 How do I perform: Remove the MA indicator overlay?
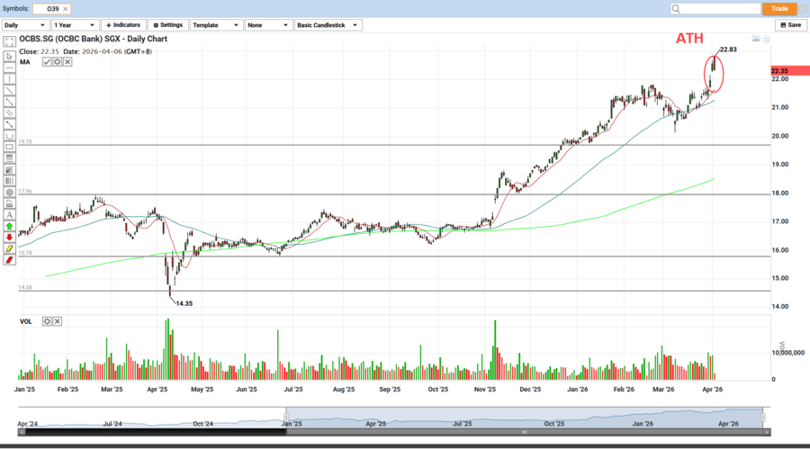point(67,62)
